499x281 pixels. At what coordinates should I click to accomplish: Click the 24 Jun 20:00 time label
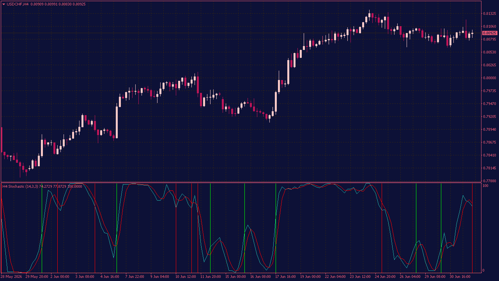[x=385, y=277]
